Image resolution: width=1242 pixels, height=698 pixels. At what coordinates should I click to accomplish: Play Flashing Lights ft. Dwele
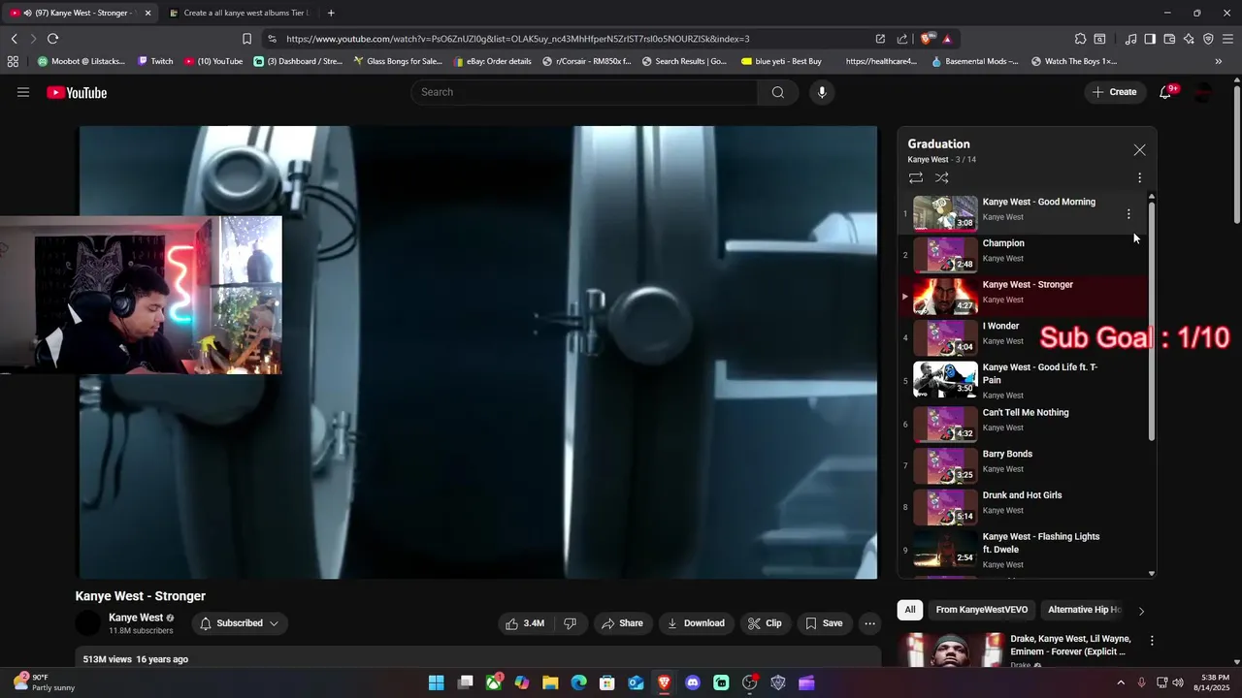point(1023,550)
